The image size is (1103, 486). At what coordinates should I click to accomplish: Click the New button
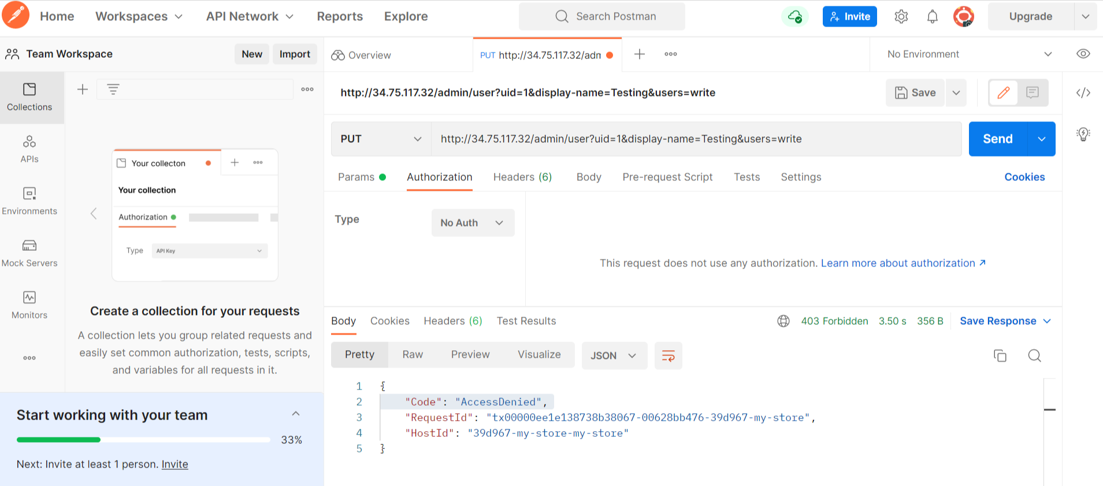click(252, 54)
